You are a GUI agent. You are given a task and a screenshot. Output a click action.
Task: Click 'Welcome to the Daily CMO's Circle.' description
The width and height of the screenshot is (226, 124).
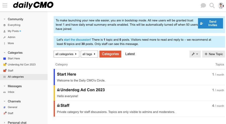(x=81, y=81)
